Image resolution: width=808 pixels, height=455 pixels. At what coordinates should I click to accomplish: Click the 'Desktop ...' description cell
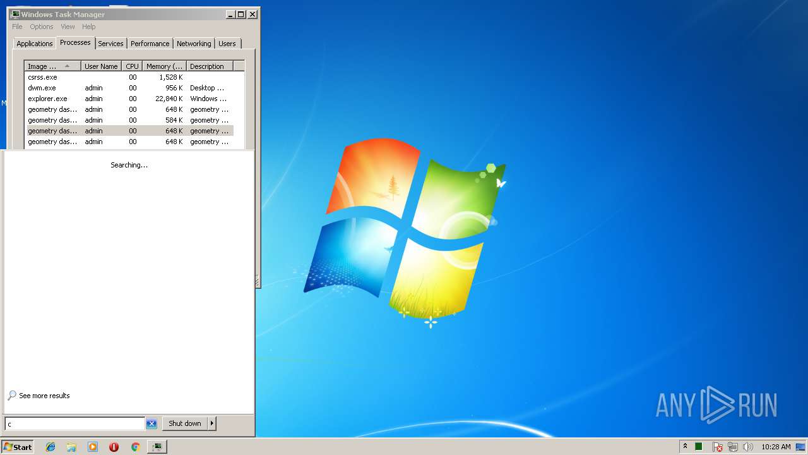click(x=207, y=88)
